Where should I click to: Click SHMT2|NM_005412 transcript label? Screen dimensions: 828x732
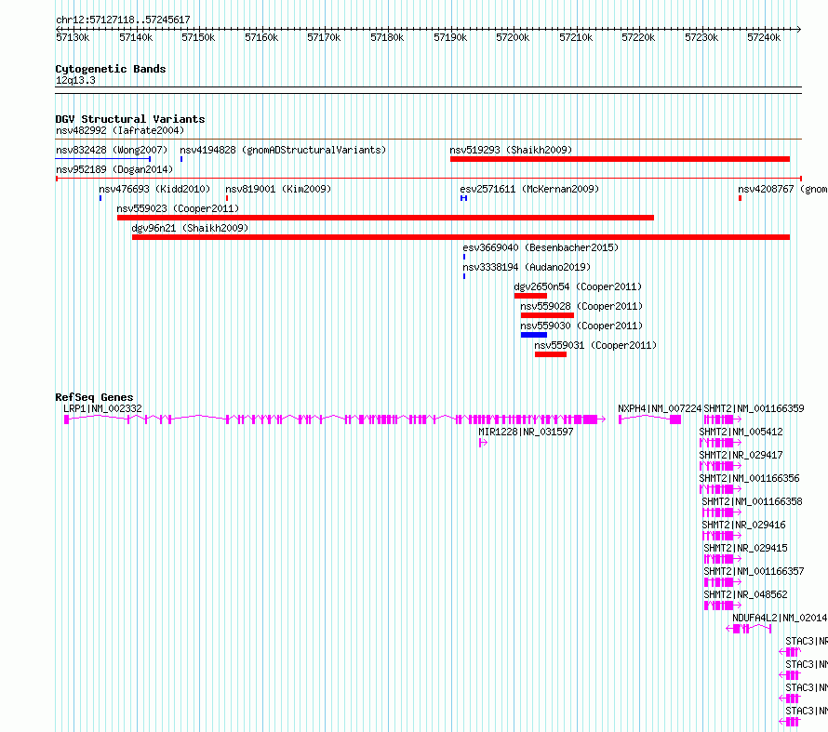[x=741, y=432]
